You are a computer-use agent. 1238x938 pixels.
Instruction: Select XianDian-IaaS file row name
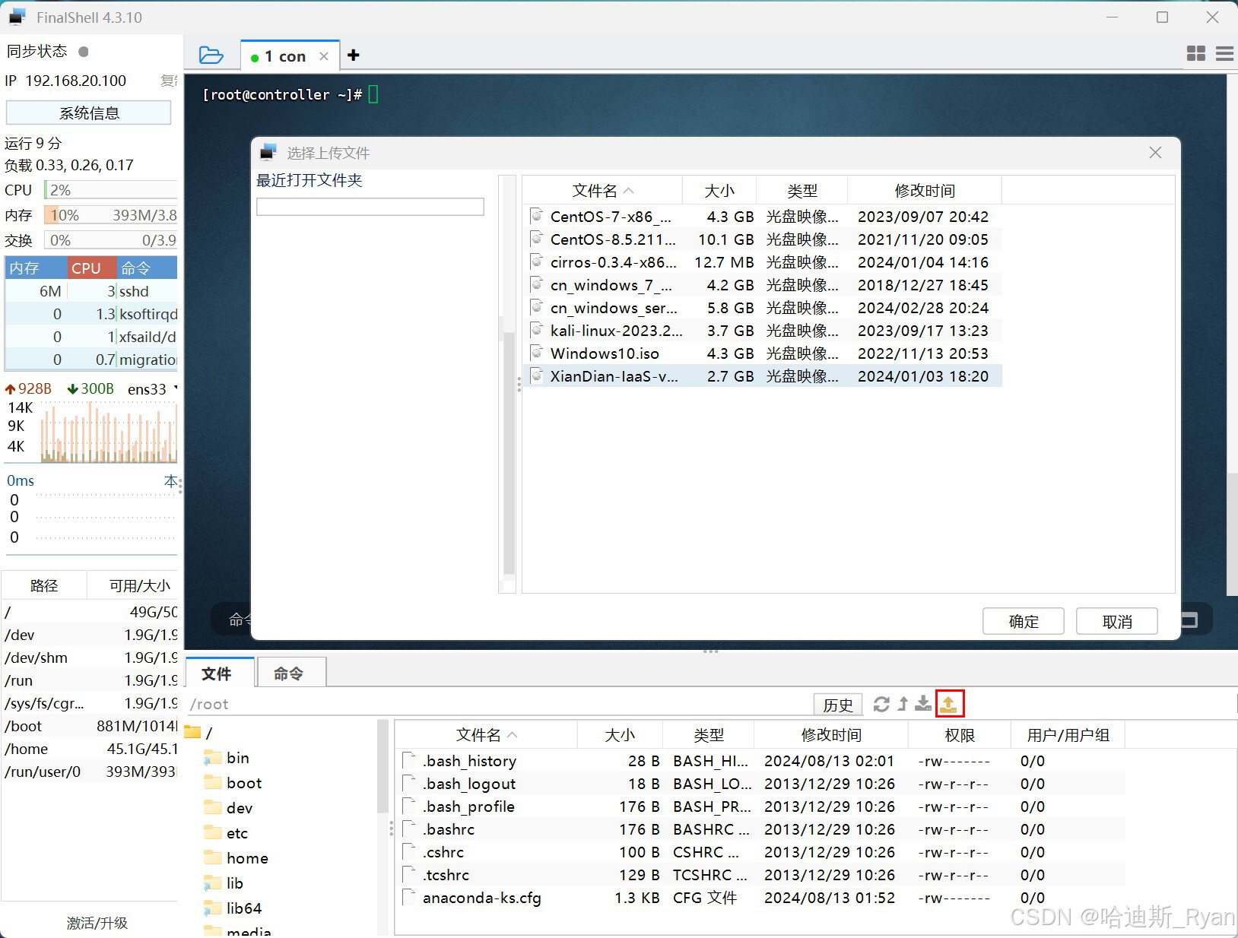(x=614, y=376)
